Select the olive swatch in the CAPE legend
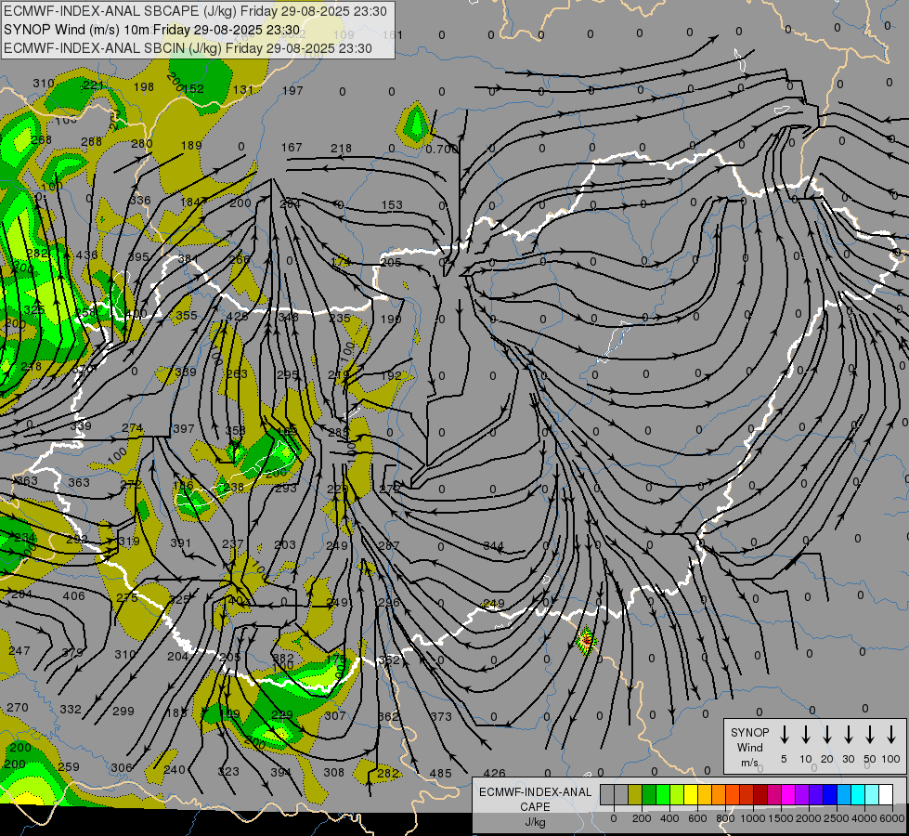The image size is (909, 836). tap(635, 795)
